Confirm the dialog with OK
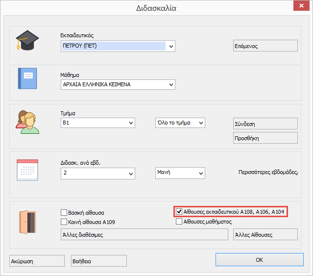Screen dimensions: 313x276 259,260
